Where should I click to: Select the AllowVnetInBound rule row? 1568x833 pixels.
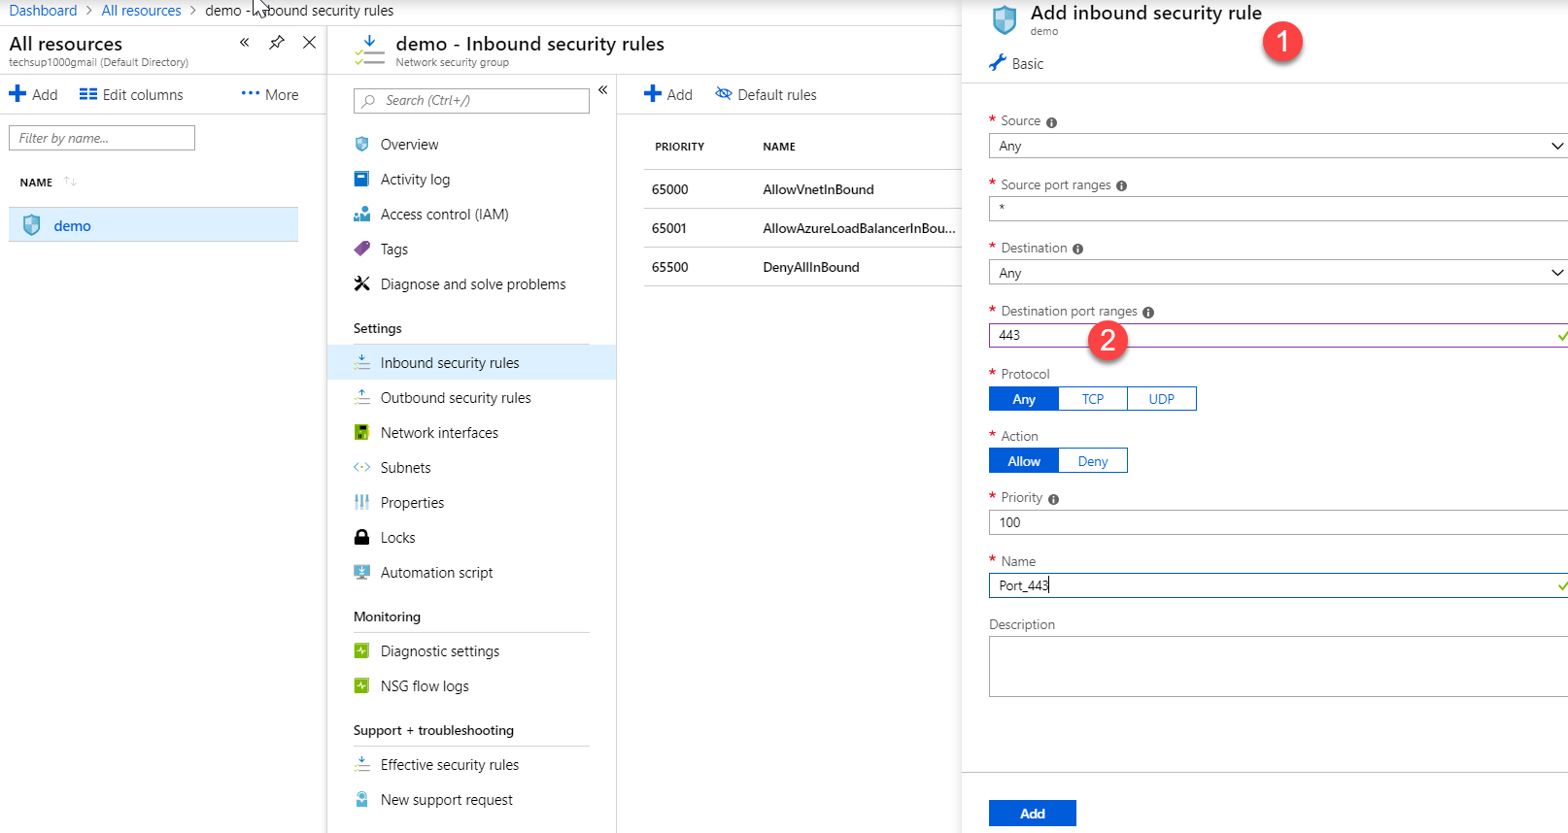[x=802, y=189]
